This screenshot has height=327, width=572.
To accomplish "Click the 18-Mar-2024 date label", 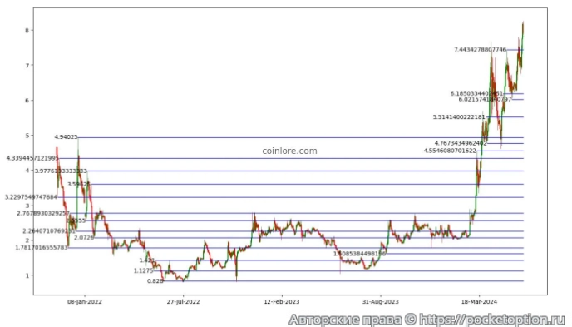I will point(479,302).
